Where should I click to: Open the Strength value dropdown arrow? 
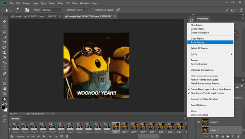(x=87, y=10)
